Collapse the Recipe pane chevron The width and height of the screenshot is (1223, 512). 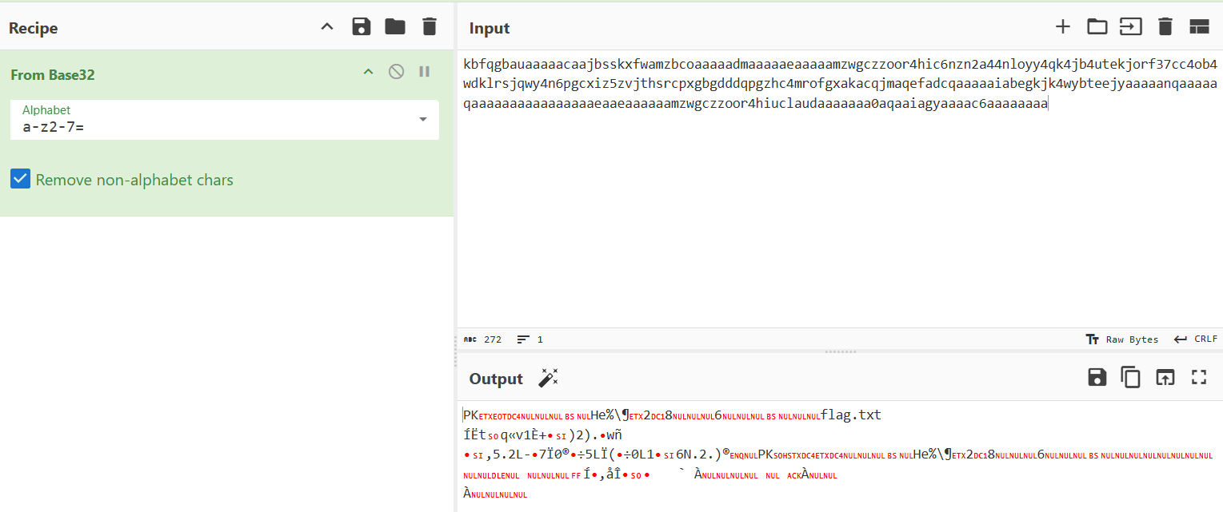(326, 27)
